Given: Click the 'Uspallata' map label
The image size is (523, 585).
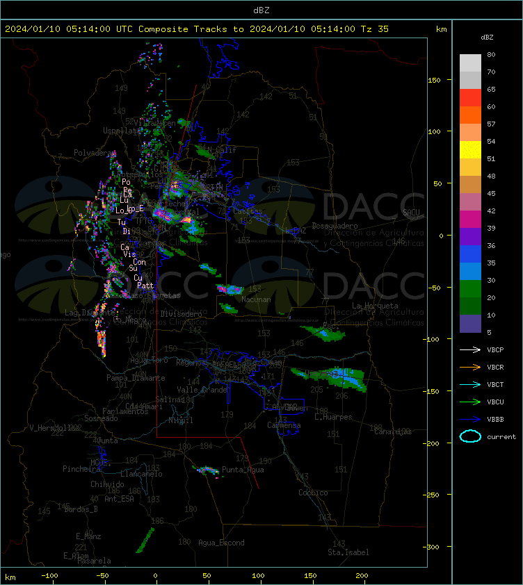Looking at the screenshot, I should [122, 131].
